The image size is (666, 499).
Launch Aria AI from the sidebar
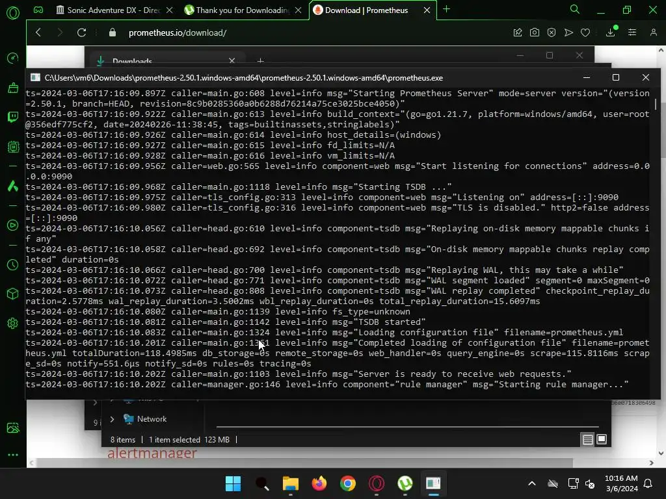pyautogui.click(x=13, y=186)
